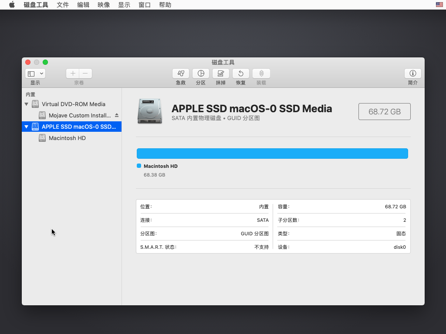Click the Macintosh HD legend label
Viewport: 446px width, 334px height.
(160, 166)
